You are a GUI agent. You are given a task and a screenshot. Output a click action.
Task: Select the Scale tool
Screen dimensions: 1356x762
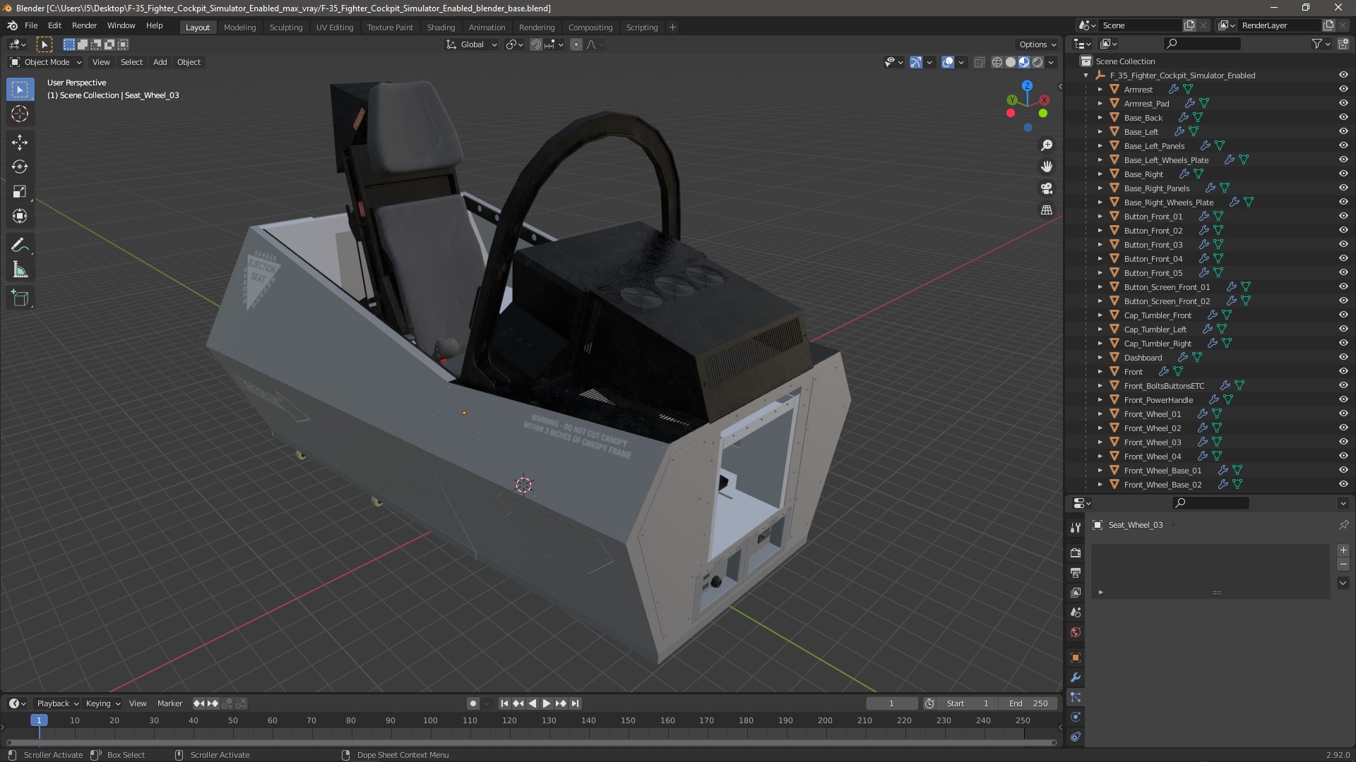tap(20, 192)
